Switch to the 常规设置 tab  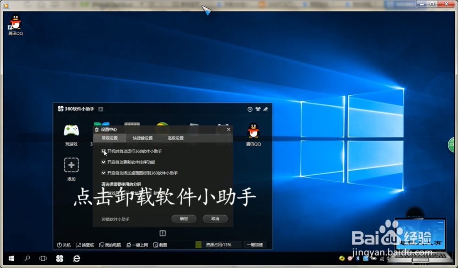pyautogui.click(x=110, y=138)
